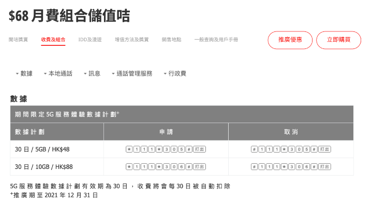The height and width of the screenshot is (205, 372).
Task: Go to the 銷售地點 tab
Action: pos(171,40)
